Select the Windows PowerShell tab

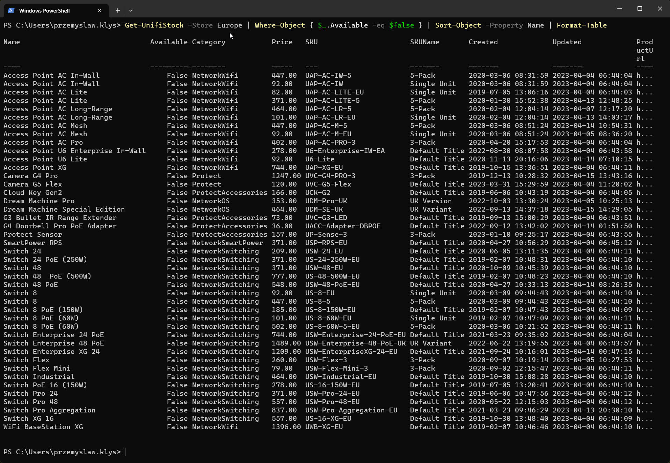tap(44, 10)
